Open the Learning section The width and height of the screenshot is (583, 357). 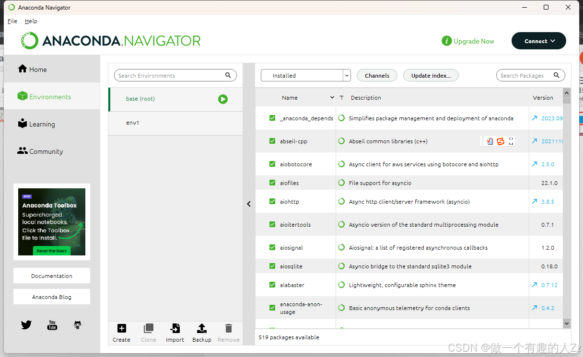click(x=52, y=124)
